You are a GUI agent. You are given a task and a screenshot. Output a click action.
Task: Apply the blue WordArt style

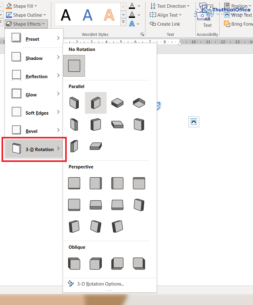click(87, 15)
